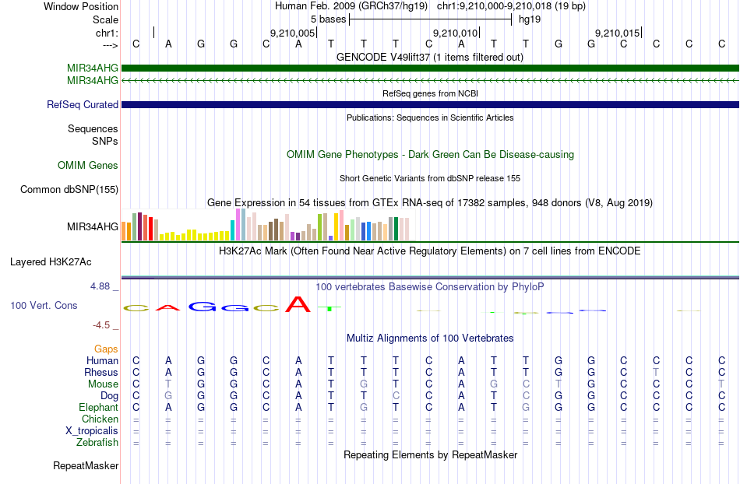Click the MIR34AHG label beside arrowed intron line

coord(93,81)
